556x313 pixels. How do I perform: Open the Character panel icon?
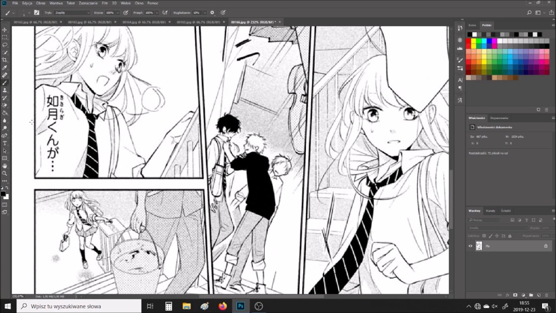(460, 80)
